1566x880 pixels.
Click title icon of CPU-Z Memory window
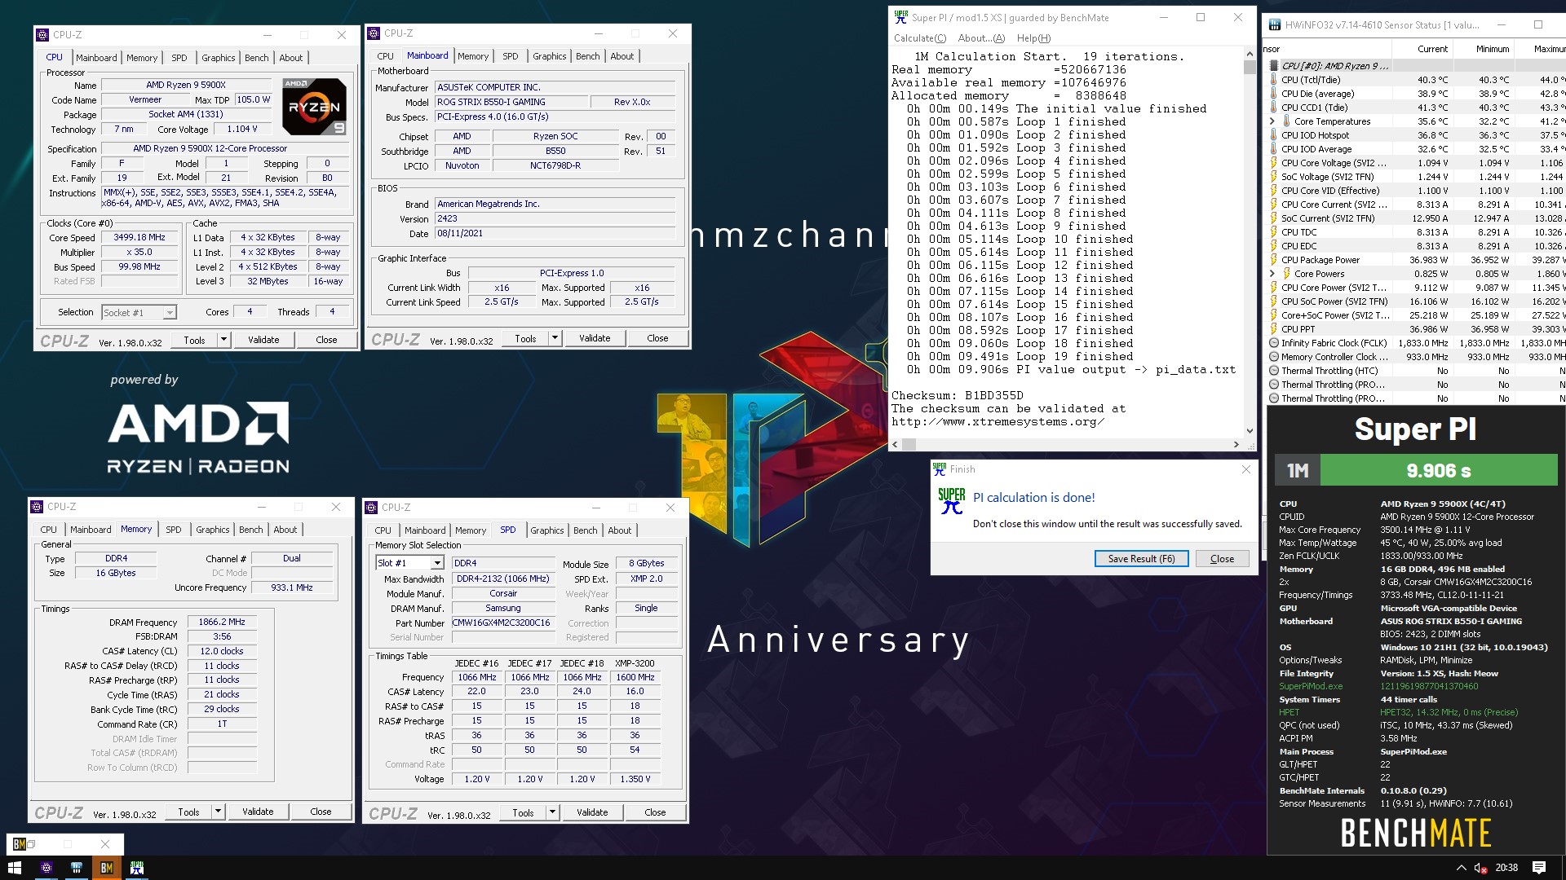tap(37, 507)
